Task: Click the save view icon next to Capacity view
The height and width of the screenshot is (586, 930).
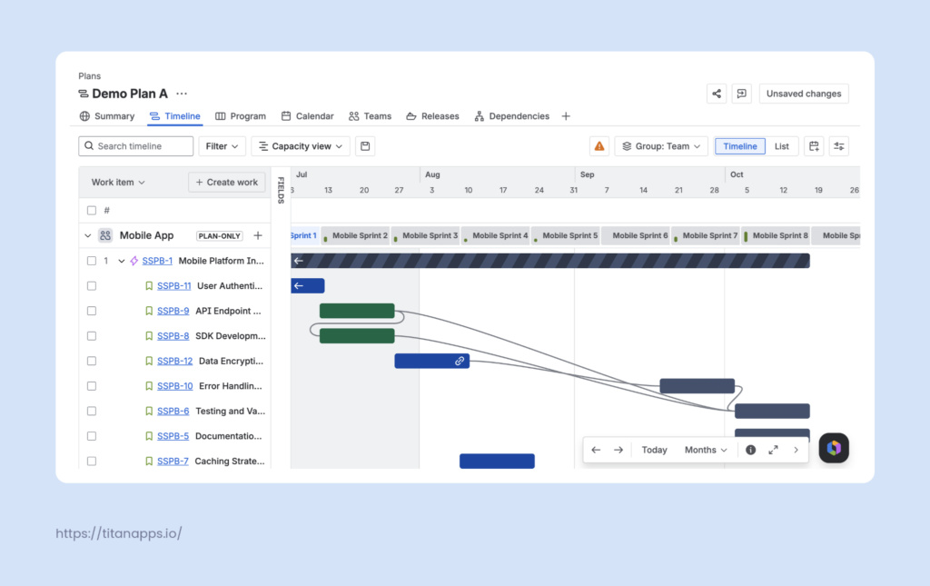Action: (365, 146)
